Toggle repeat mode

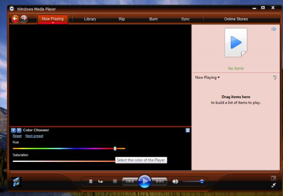(101, 181)
